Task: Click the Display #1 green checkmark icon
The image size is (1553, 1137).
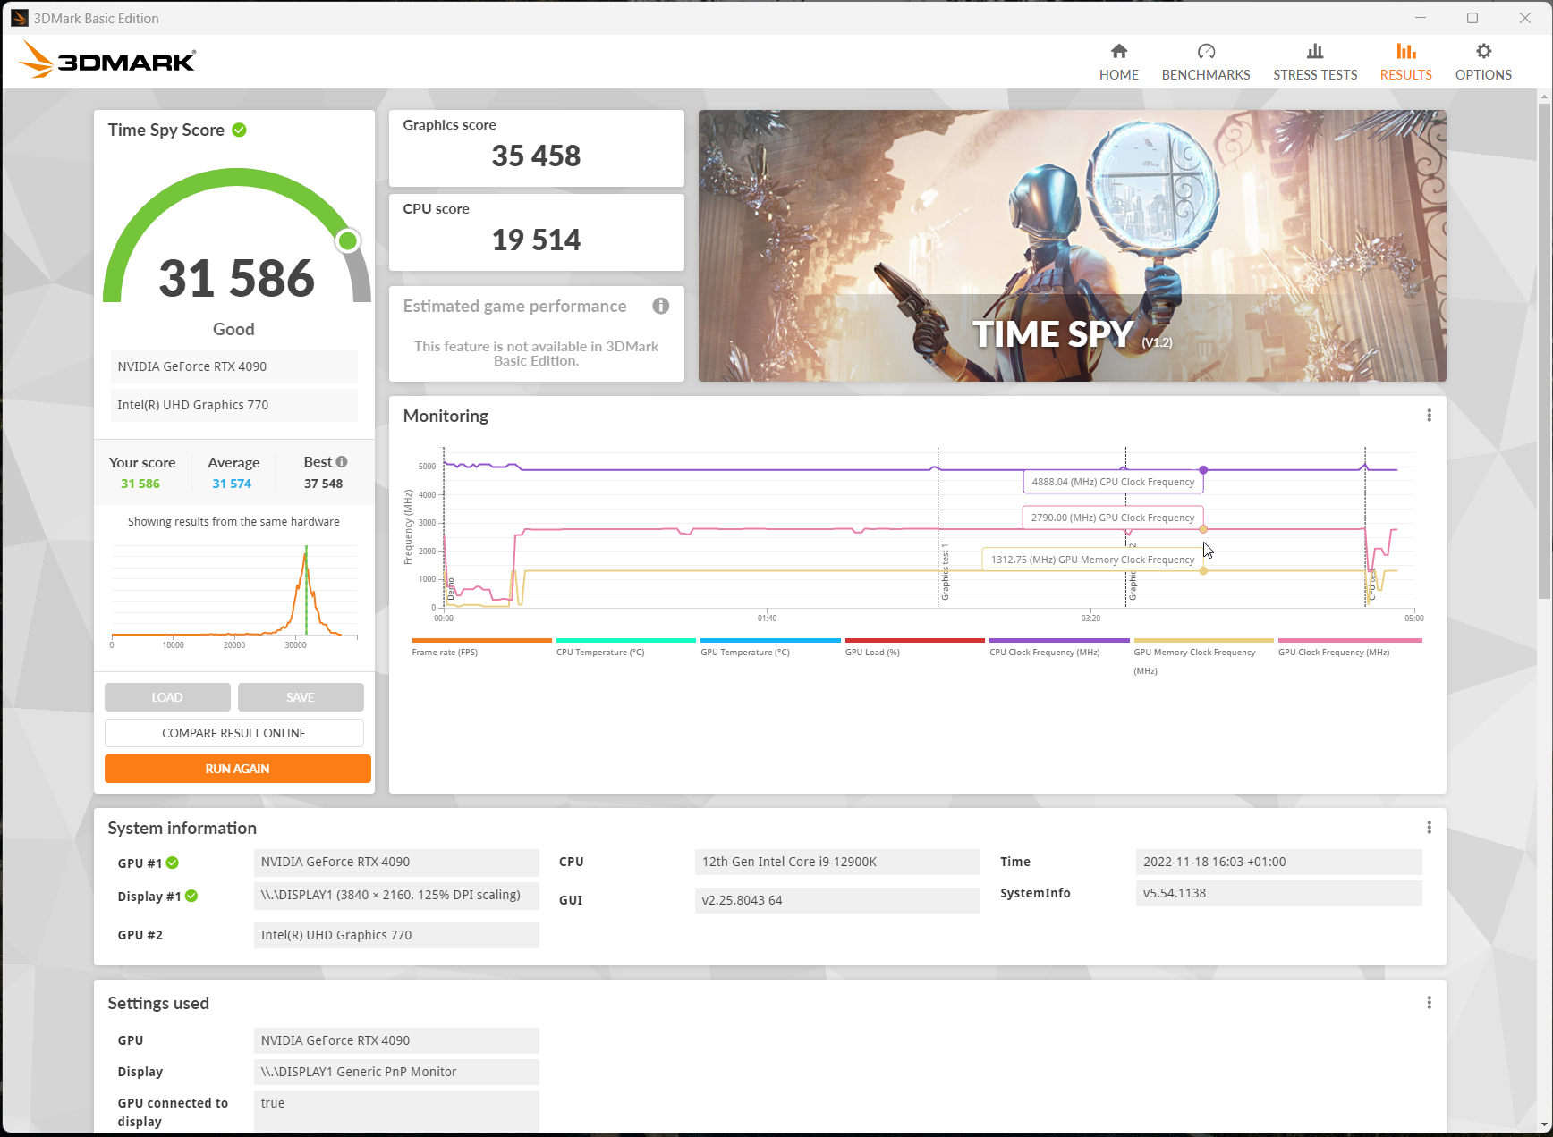Action: click(x=191, y=896)
